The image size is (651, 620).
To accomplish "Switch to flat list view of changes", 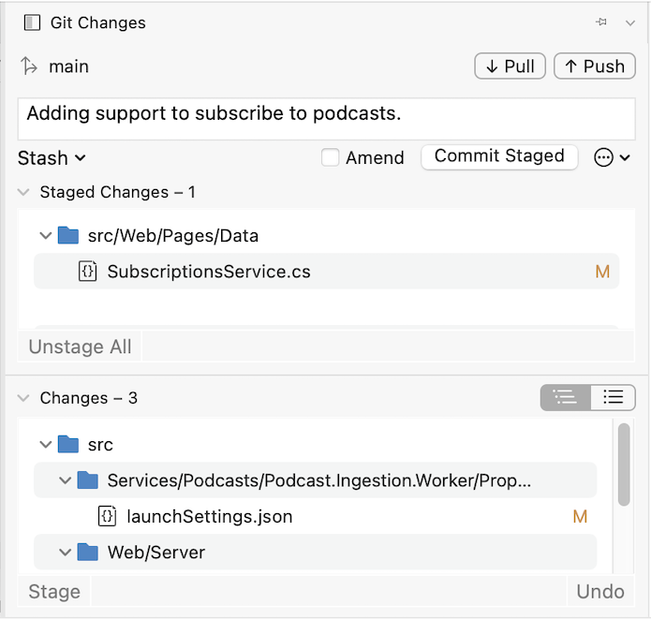I will pyautogui.click(x=613, y=397).
